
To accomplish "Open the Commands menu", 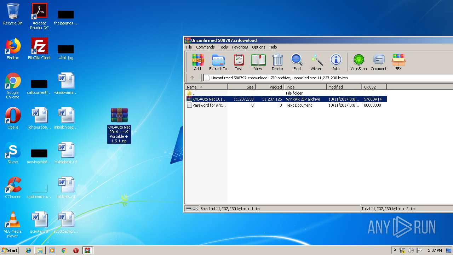I will click(205, 47).
